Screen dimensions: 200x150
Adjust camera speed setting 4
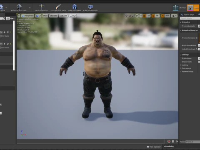tap(174, 16)
